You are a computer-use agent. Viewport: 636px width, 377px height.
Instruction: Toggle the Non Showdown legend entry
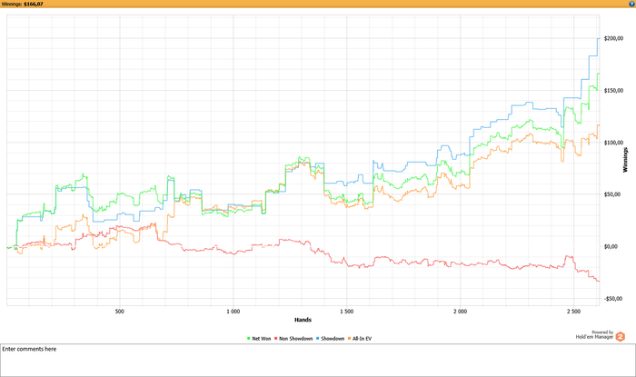point(295,338)
